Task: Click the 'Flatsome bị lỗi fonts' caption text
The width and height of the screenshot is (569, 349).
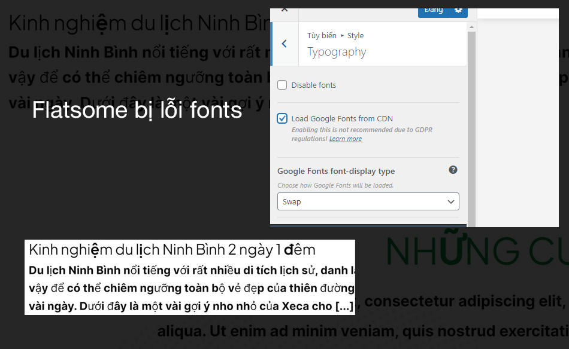Action: pyautogui.click(x=137, y=110)
